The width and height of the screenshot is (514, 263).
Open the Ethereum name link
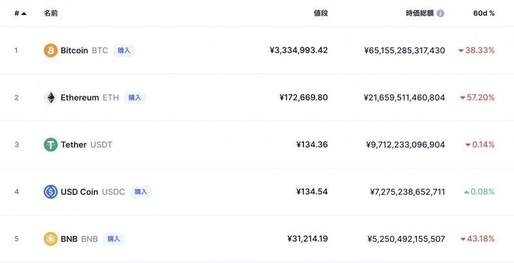(79, 98)
